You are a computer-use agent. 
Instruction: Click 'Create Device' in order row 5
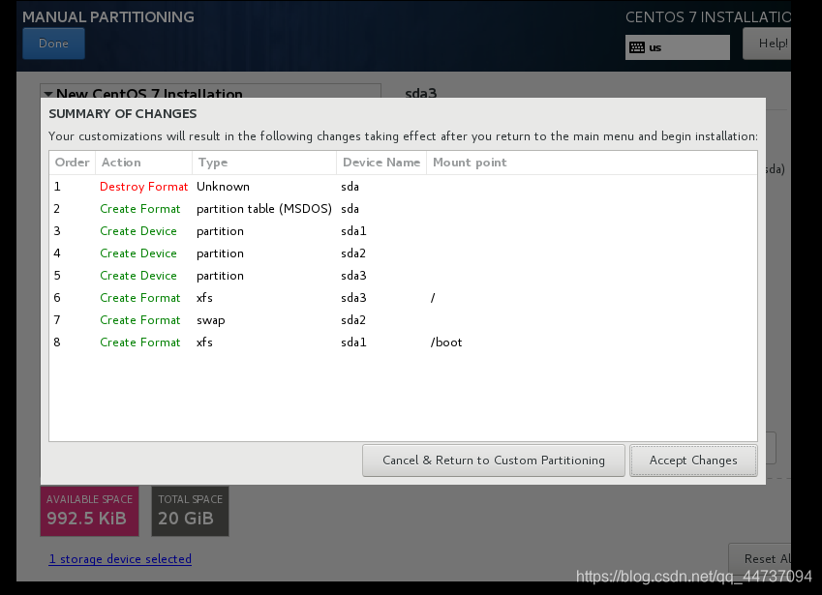click(x=138, y=276)
